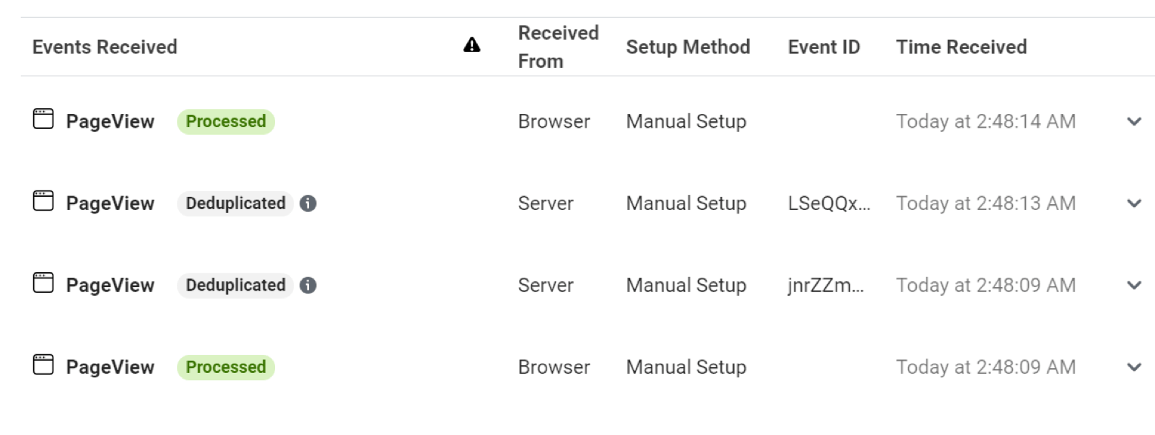Expand the bottom browser PageView row chevron
Screen dimensions: 1155x435
[x=1134, y=367]
